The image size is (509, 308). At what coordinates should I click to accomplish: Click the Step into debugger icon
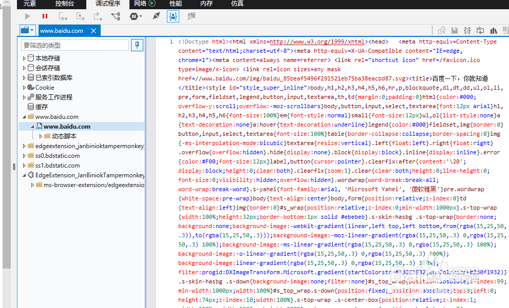63,16
